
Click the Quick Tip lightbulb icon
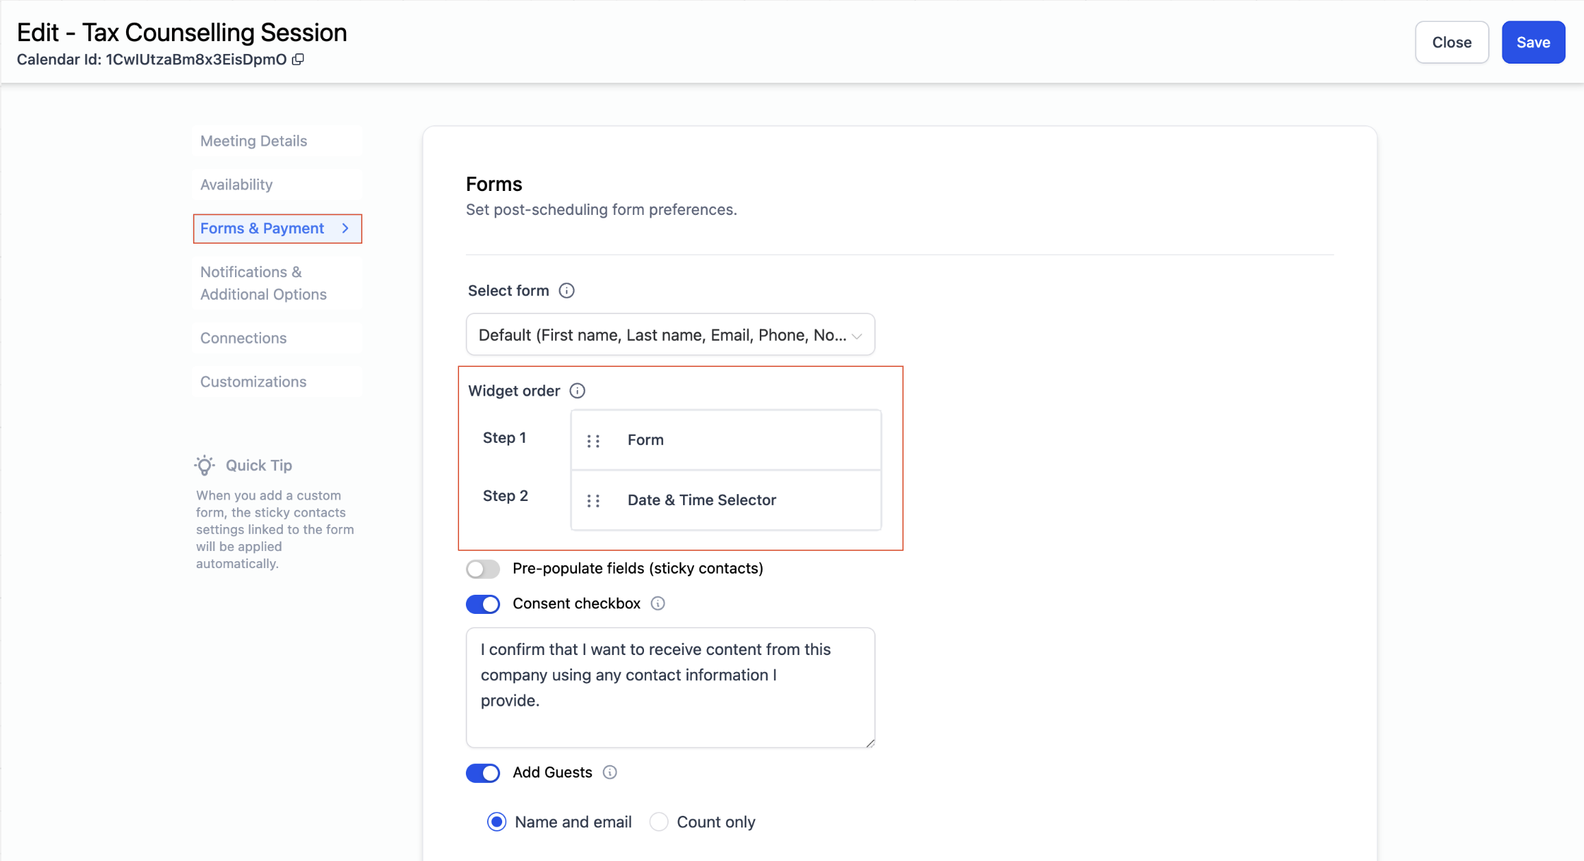click(x=204, y=465)
